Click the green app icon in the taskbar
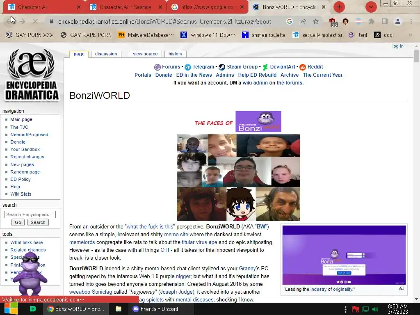The height and width of the screenshot is (315, 420). [33, 309]
